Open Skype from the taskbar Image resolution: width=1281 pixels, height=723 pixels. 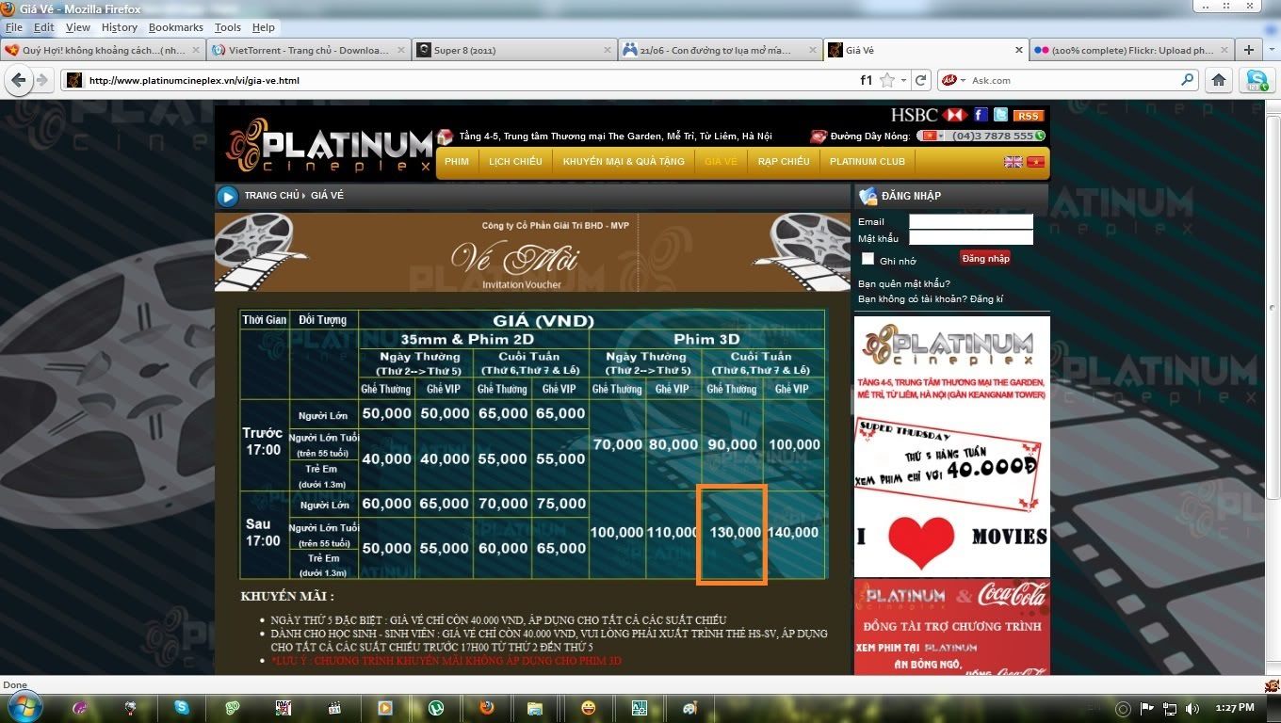[181, 707]
